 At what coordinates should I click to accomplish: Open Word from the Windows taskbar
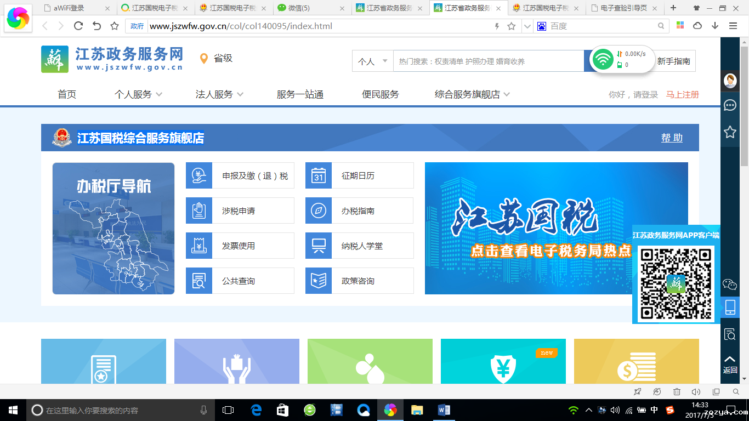[444, 410]
